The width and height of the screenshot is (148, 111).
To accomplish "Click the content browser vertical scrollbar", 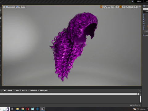I will [x=140, y=99].
